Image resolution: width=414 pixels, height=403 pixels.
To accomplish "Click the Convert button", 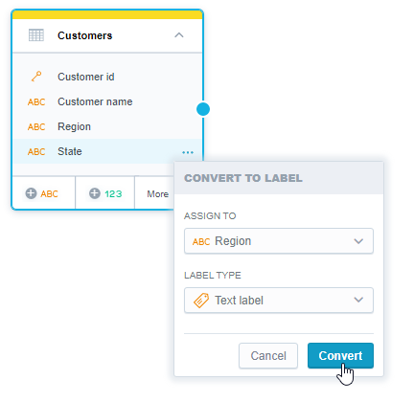I will [x=340, y=355].
